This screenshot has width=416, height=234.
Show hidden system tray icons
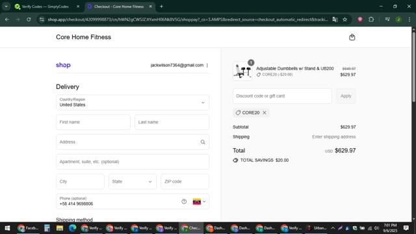[x=333, y=228]
